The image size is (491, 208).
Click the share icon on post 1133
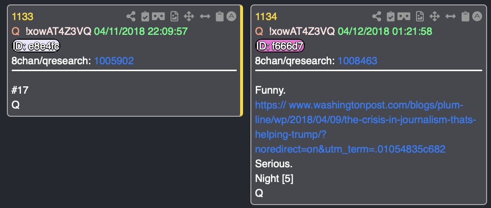pos(131,16)
